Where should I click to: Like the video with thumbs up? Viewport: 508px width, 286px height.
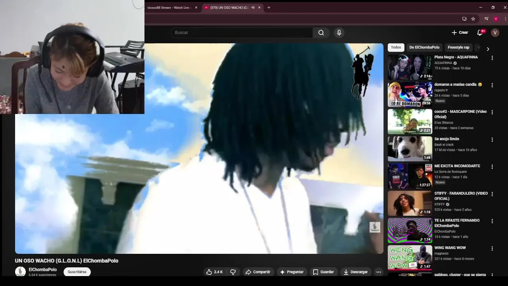point(215,272)
